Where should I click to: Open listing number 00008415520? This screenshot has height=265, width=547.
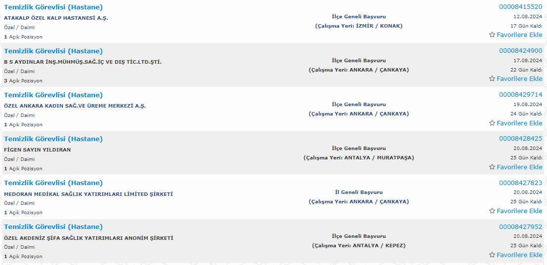(521, 7)
